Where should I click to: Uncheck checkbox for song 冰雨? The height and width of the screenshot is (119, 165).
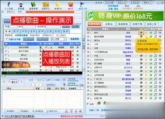pyautogui.click(x=88, y=48)
